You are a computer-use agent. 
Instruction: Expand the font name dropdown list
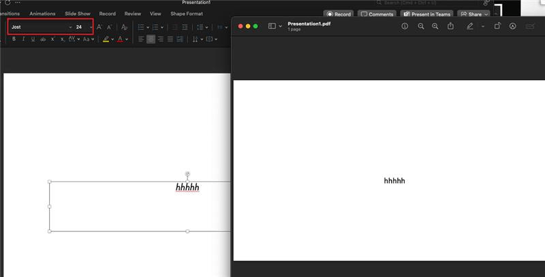coord(70,27)
